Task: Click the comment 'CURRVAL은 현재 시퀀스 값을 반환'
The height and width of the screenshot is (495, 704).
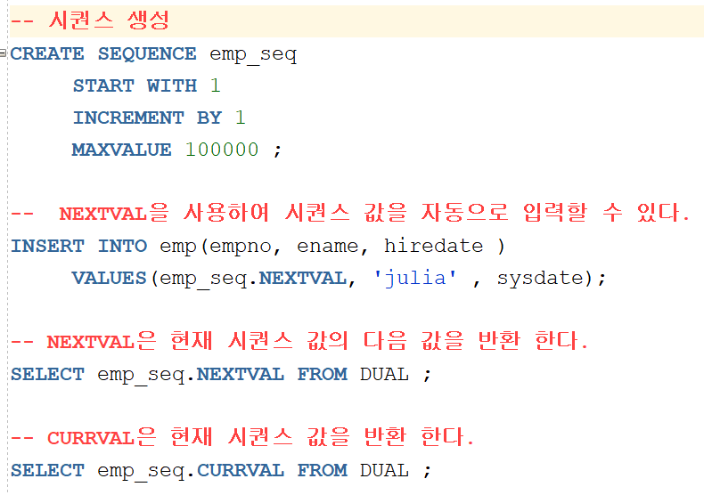Action: click(226, 437)
